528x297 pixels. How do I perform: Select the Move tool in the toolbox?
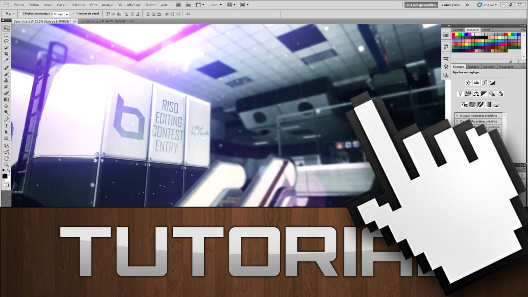(7, 28)
